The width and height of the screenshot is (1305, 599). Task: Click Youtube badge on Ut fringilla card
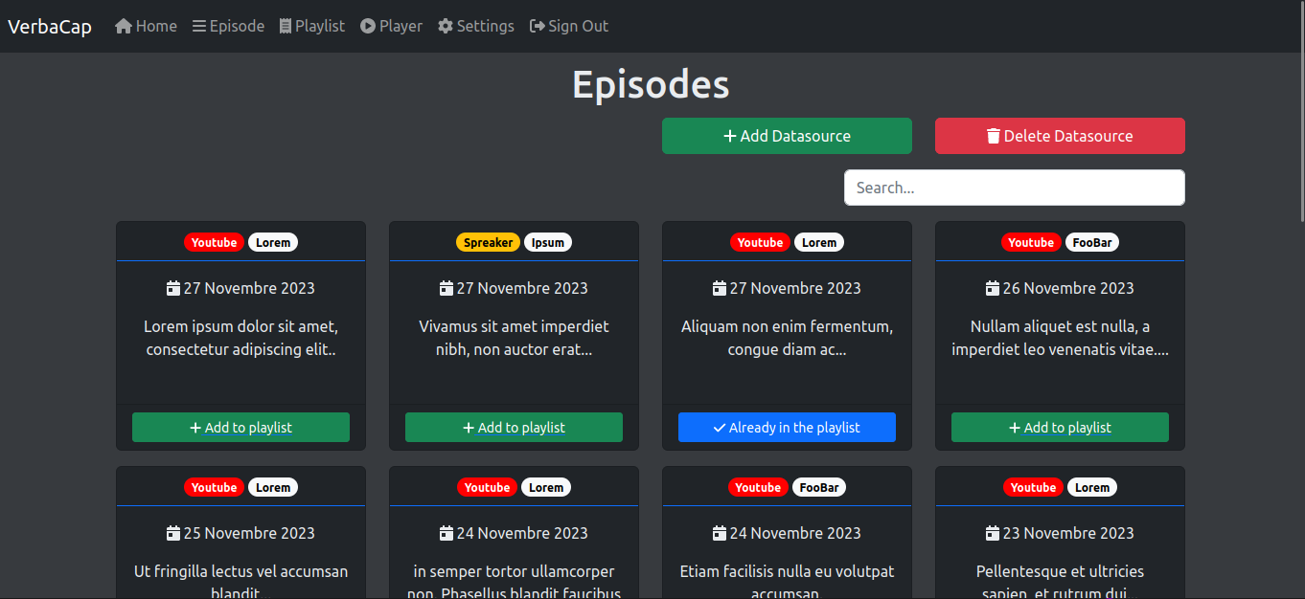point(215,487)
